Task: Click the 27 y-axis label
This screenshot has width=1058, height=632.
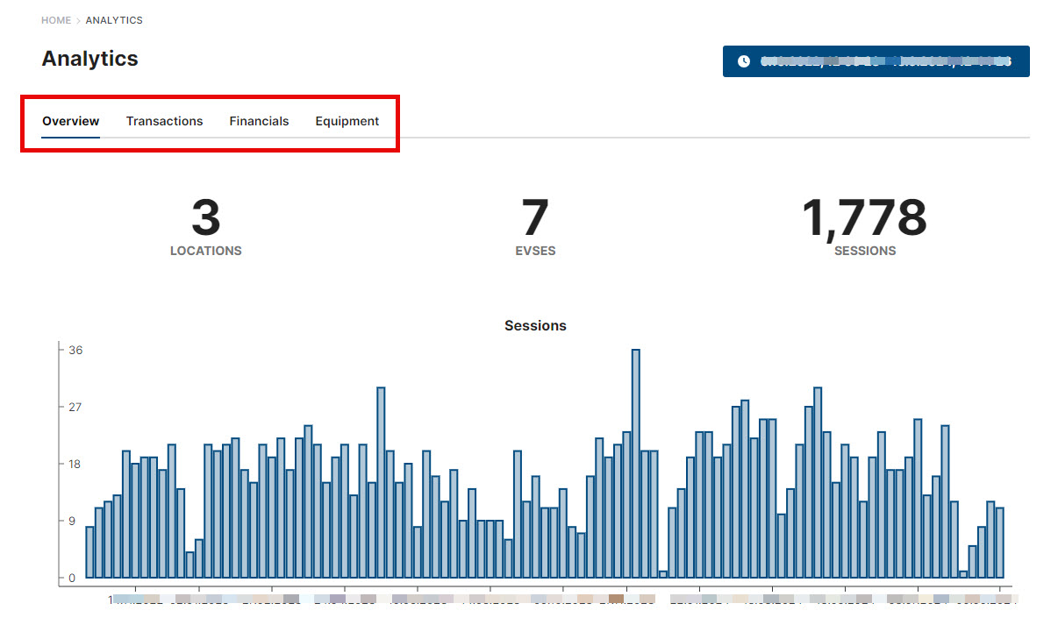Action: coord(75,408)
